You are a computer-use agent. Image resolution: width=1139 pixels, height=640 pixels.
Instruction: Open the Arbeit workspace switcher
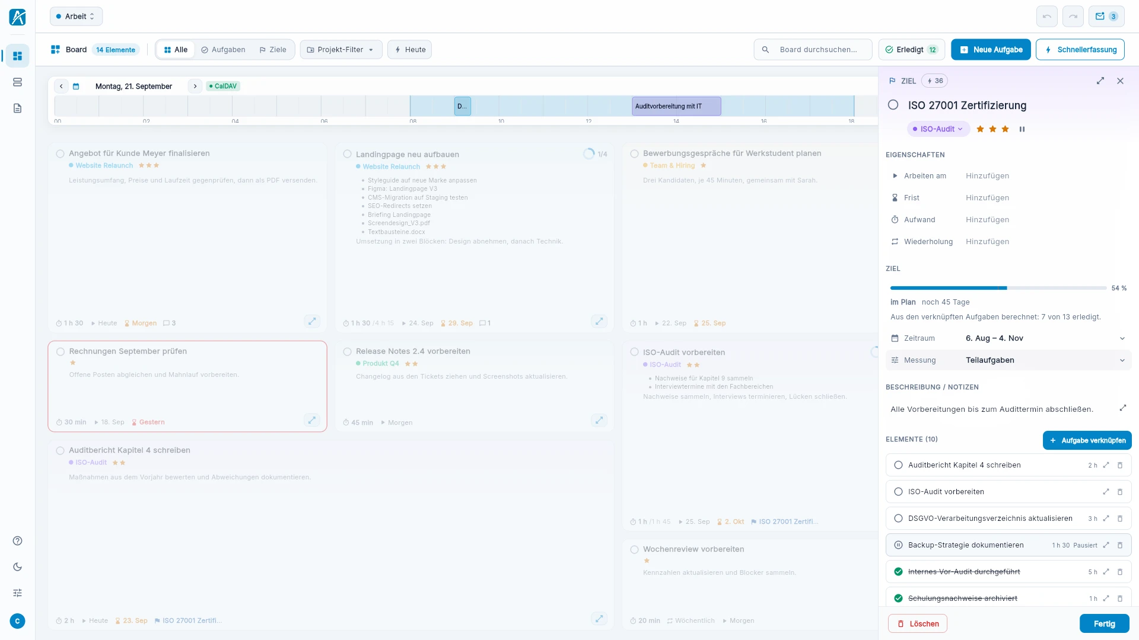pos(76,17)
